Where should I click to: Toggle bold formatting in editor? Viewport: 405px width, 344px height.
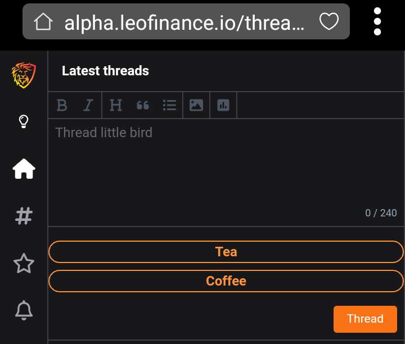62,105
